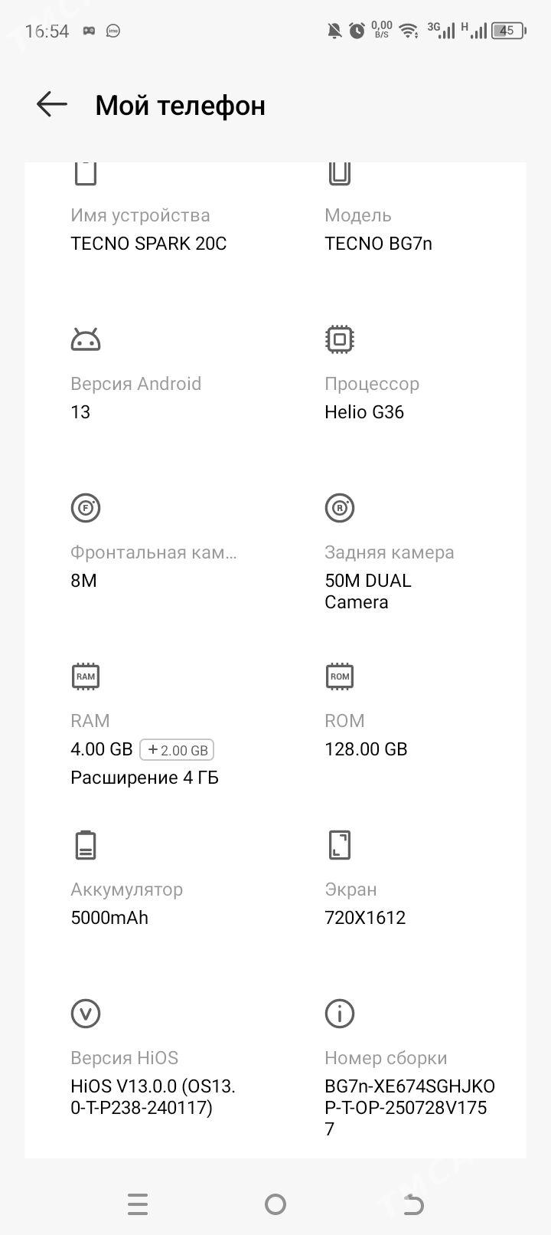Image resolution: width=551 pixels, height=1235 pixels.
Task: Open device name TECNO SPARK 20C
Action: coord(148,244)
